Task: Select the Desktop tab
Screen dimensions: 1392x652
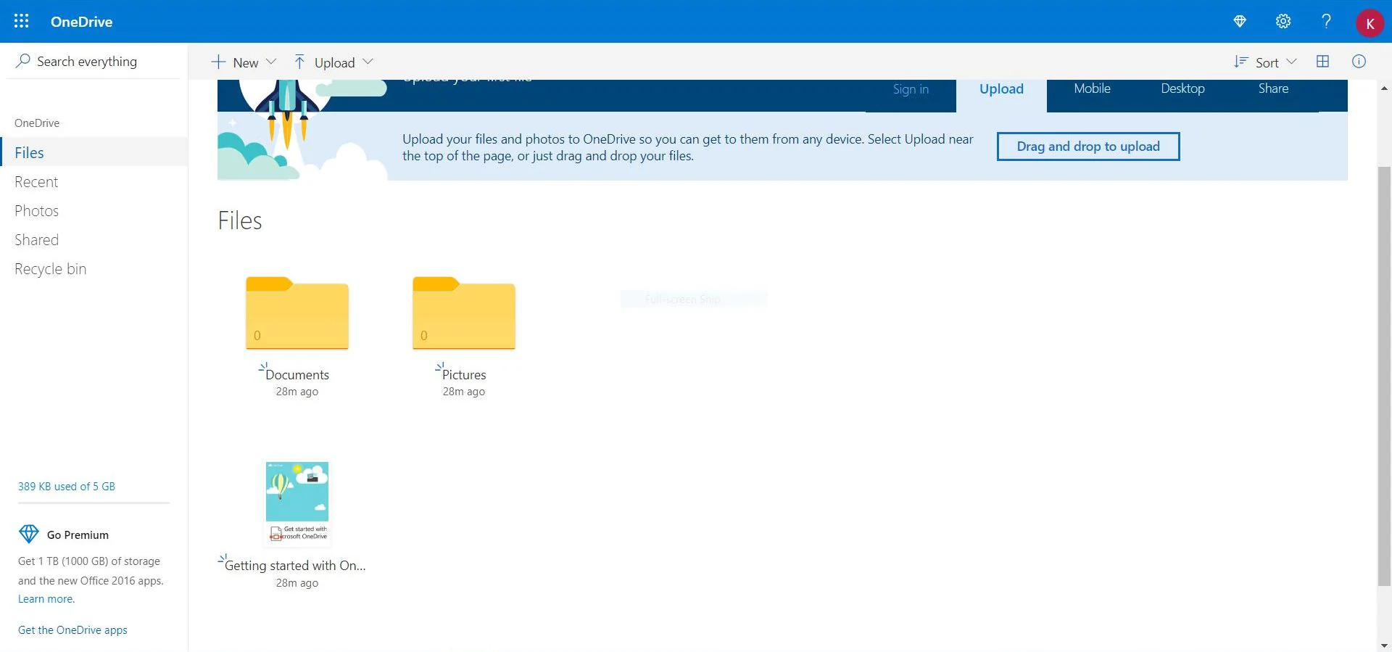Action: click(x=1182, y=88)
